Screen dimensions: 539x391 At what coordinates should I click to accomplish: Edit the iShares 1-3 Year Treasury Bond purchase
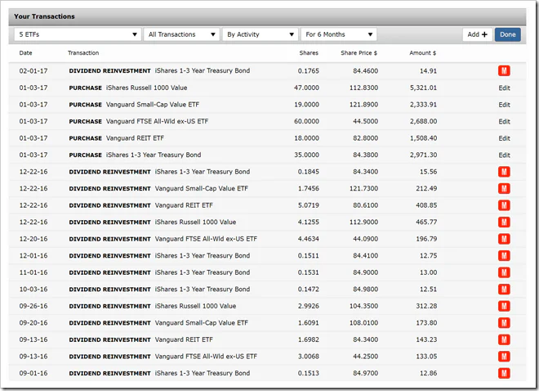click(x=504, y=155)
